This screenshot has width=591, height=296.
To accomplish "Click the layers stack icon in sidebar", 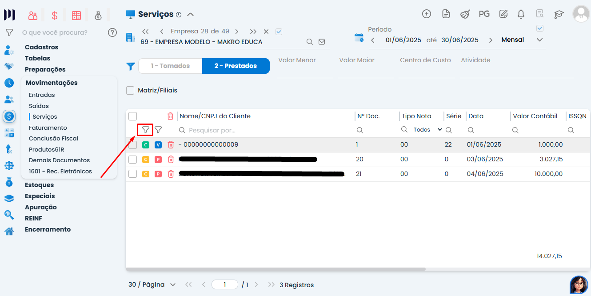I will tap(9, 198).
